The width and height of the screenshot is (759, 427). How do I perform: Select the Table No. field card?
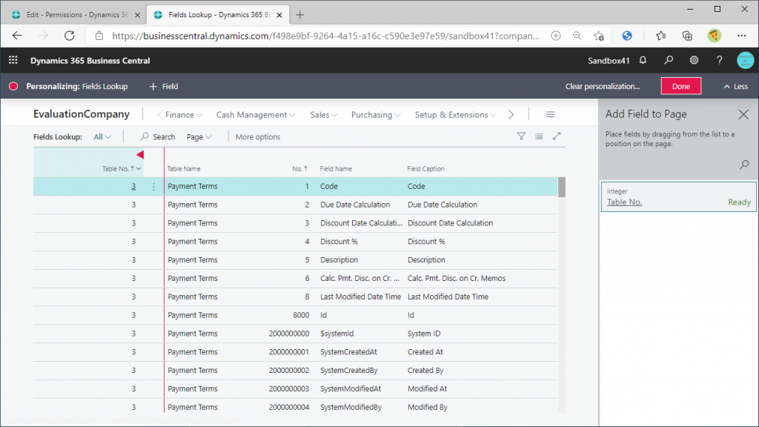pos(678,196)
